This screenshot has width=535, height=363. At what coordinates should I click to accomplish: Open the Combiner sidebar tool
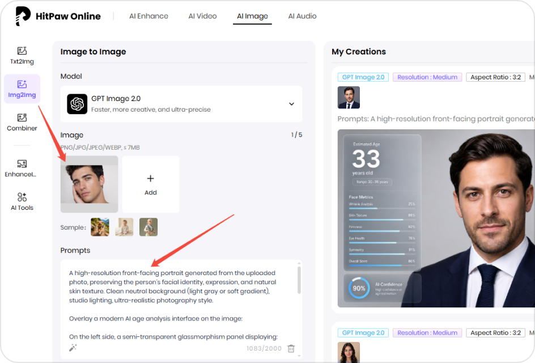(x=22, y=123)
